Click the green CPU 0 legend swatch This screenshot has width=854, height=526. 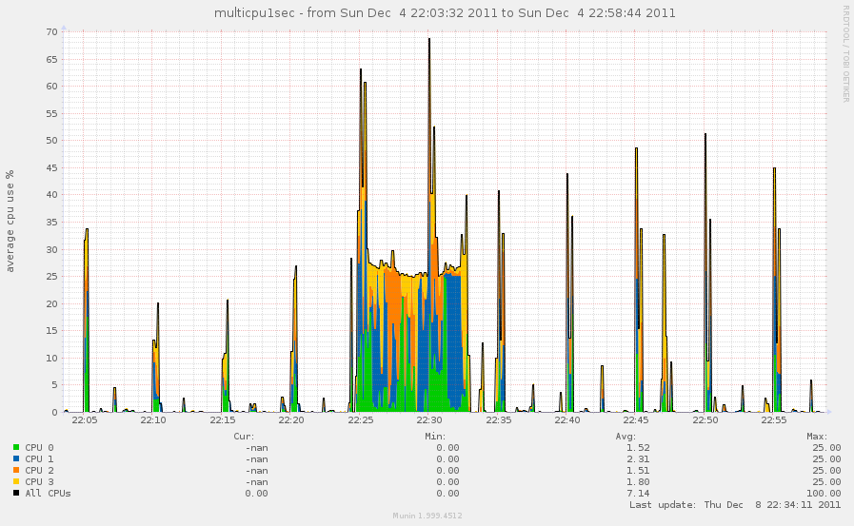(x=16, y=447)
